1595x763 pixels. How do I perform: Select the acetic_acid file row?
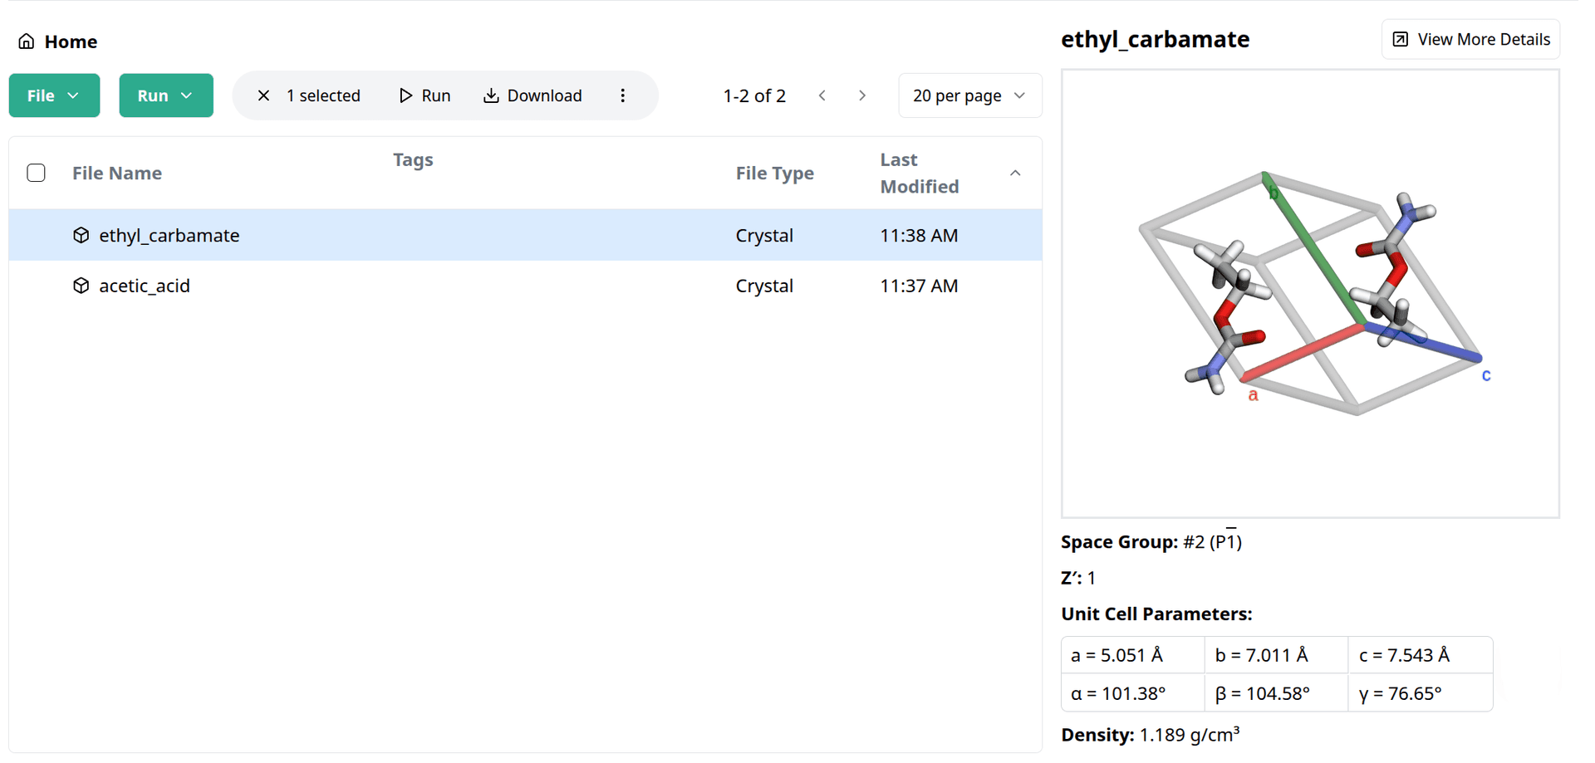point(415,286)
